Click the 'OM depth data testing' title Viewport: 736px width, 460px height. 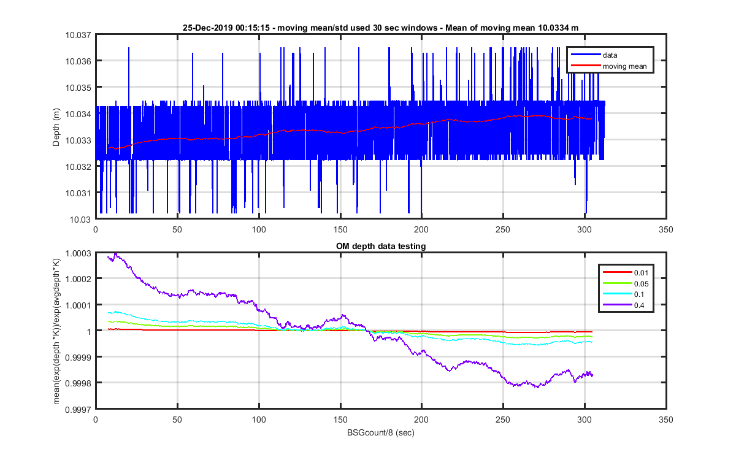[x=380, y=246]
